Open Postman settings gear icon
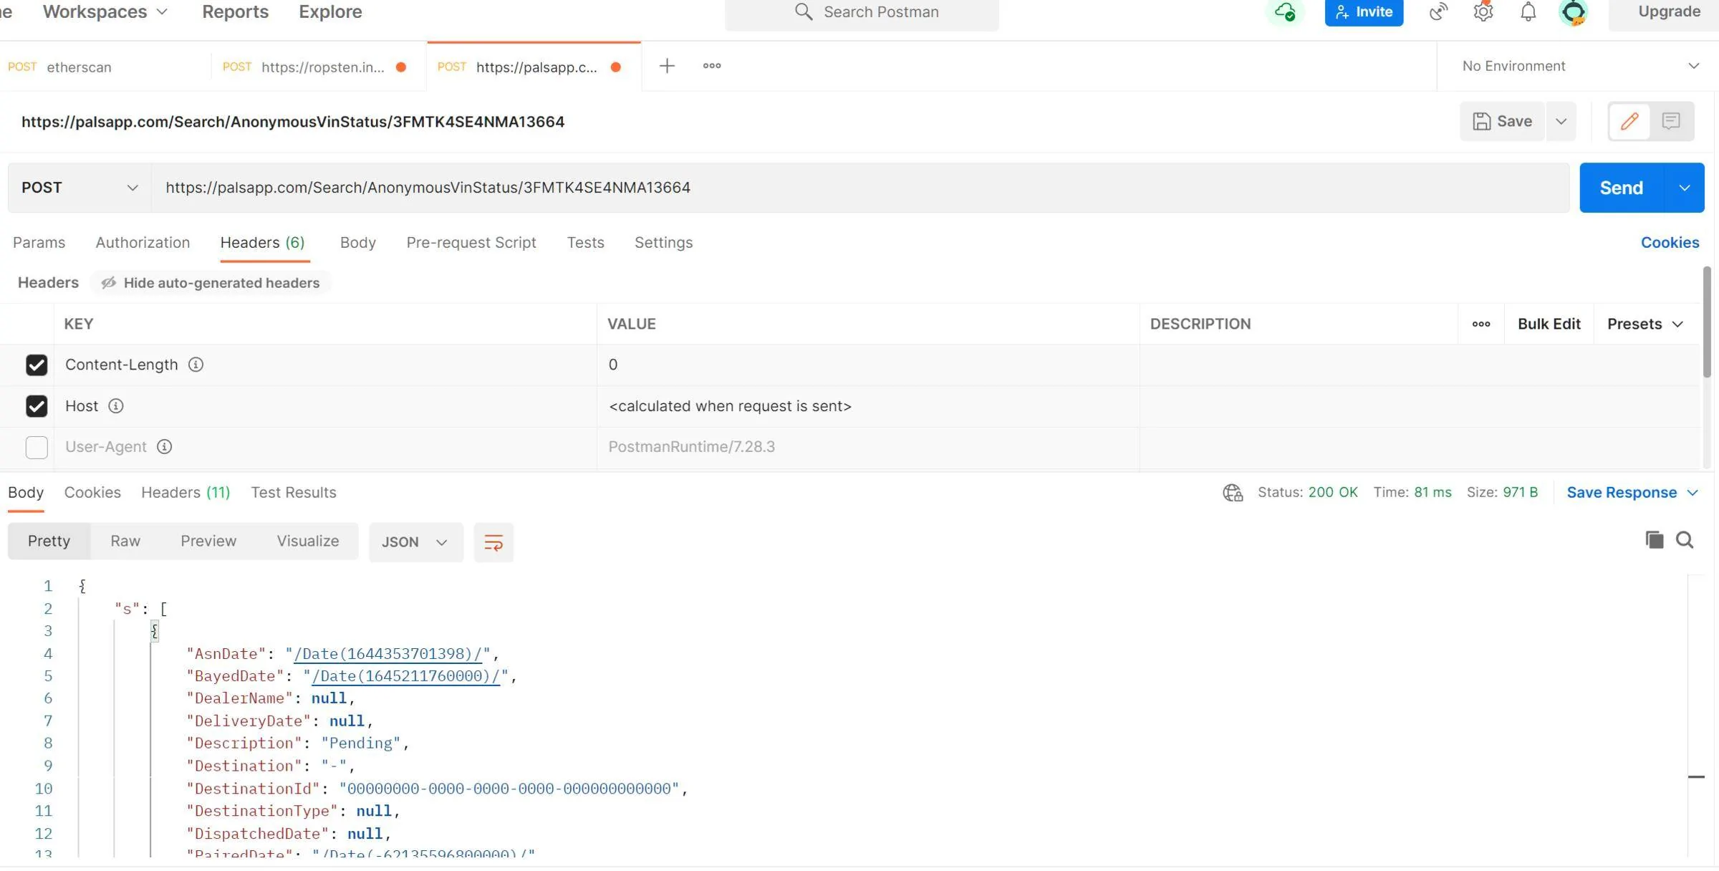This screenshot has width=1719, height=871. (x=1483, y=12)
